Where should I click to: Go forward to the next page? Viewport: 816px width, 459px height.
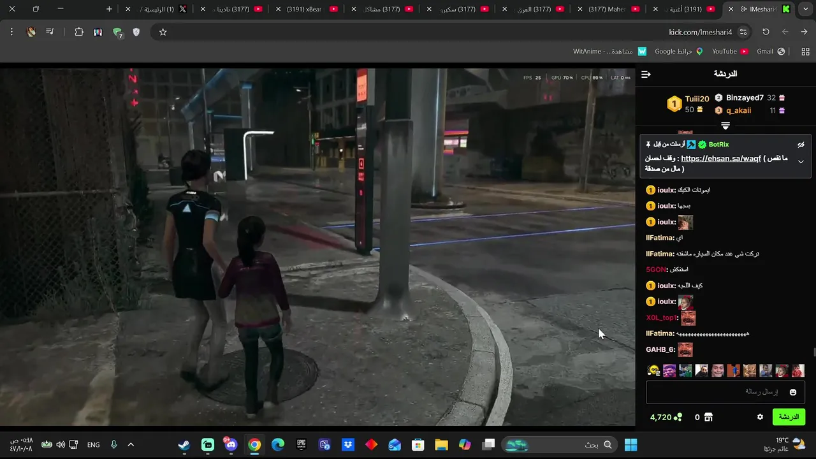(785, 32)
